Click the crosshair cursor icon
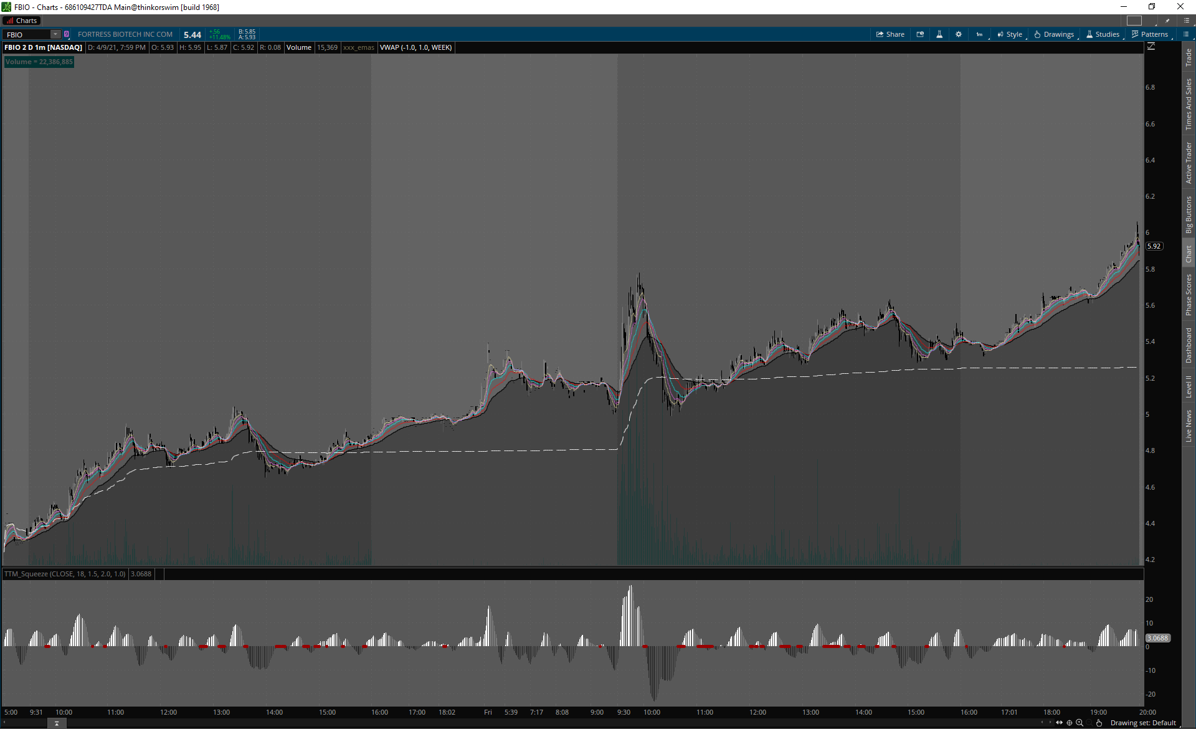Screen dimensions: 1196x729 pos(1070,723)
